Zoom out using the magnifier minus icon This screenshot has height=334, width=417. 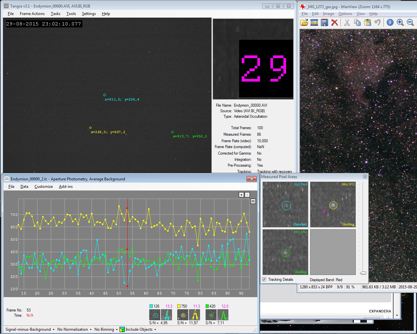410,23
